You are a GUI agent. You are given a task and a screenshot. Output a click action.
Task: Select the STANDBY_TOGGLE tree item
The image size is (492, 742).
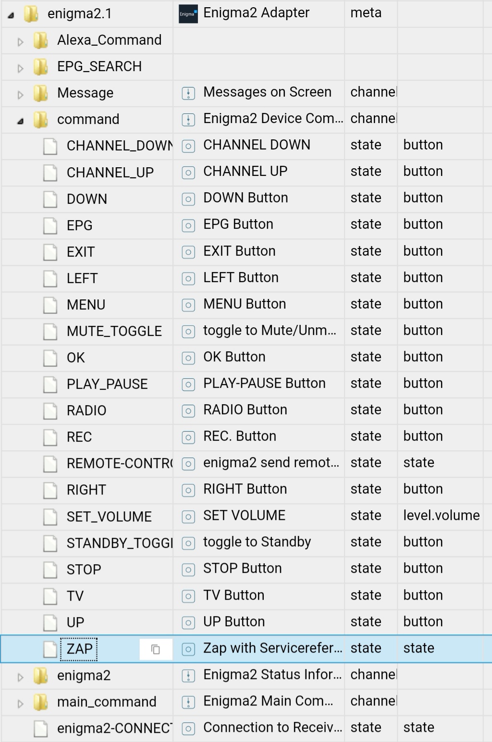tap(120, 544)
